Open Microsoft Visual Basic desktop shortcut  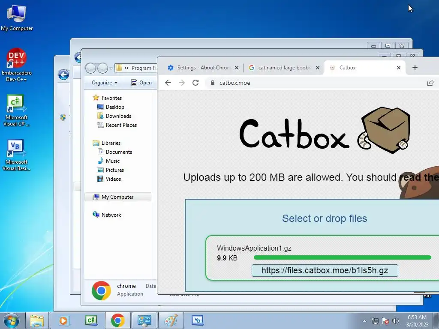(x=17, y=155)
